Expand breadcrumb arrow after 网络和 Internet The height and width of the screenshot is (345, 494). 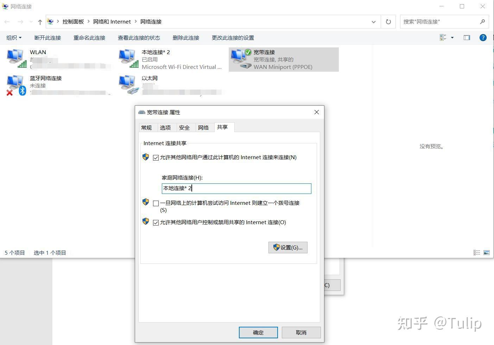click(135, 22)
